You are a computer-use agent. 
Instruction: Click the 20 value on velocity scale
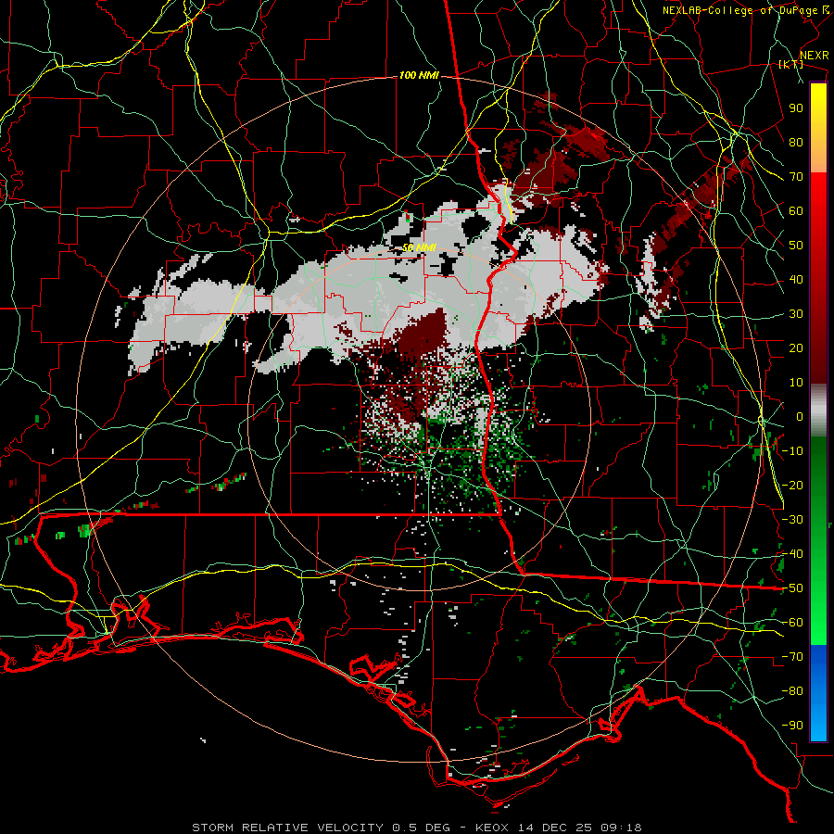click(796, 347)
